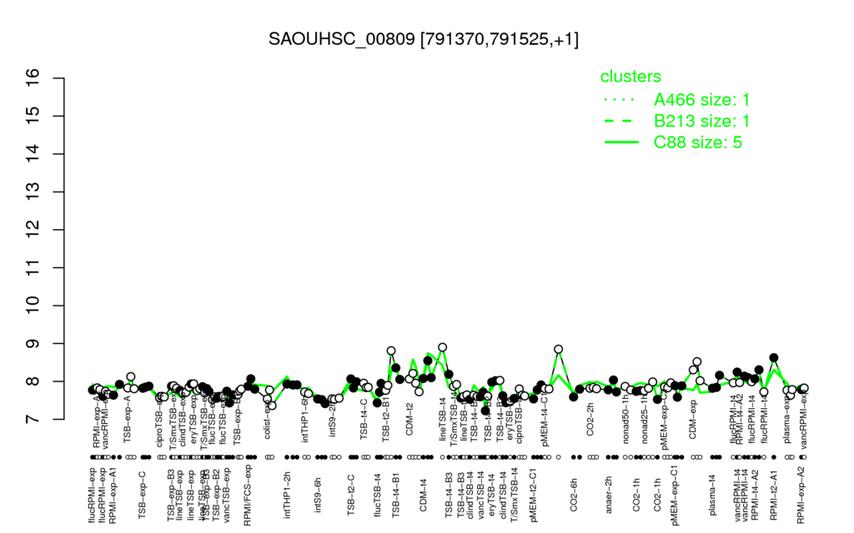Select the B213 size: 1 legend entry
Viewport: 854px width, 533px height.
pos(701,121)
